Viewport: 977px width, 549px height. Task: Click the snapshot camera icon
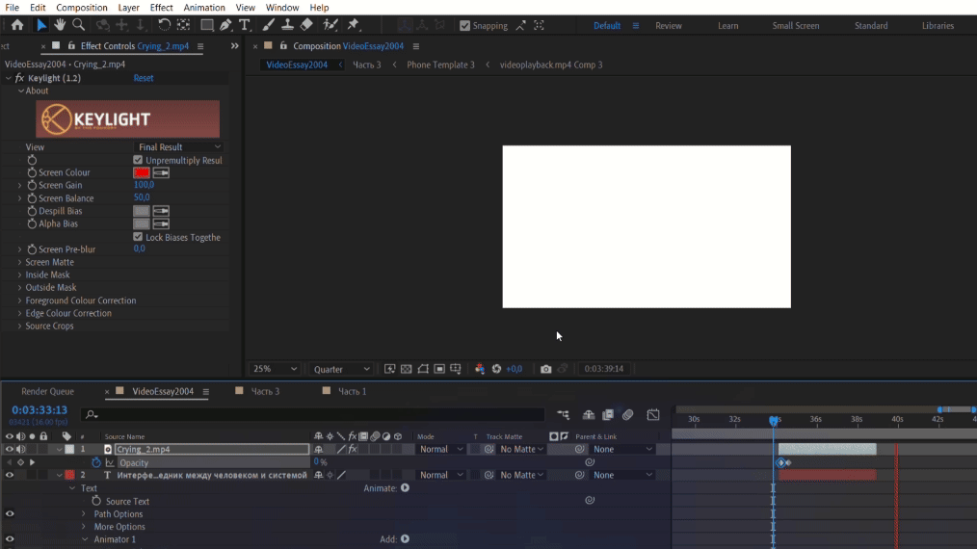(x=546, y=369)
